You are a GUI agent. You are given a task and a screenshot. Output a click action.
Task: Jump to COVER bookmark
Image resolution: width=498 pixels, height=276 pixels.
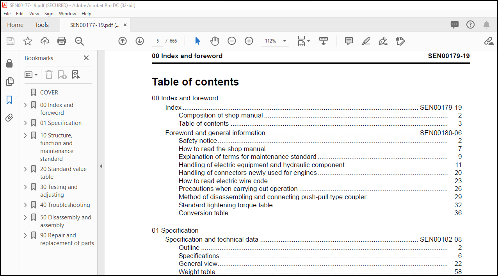pos(49,93)
